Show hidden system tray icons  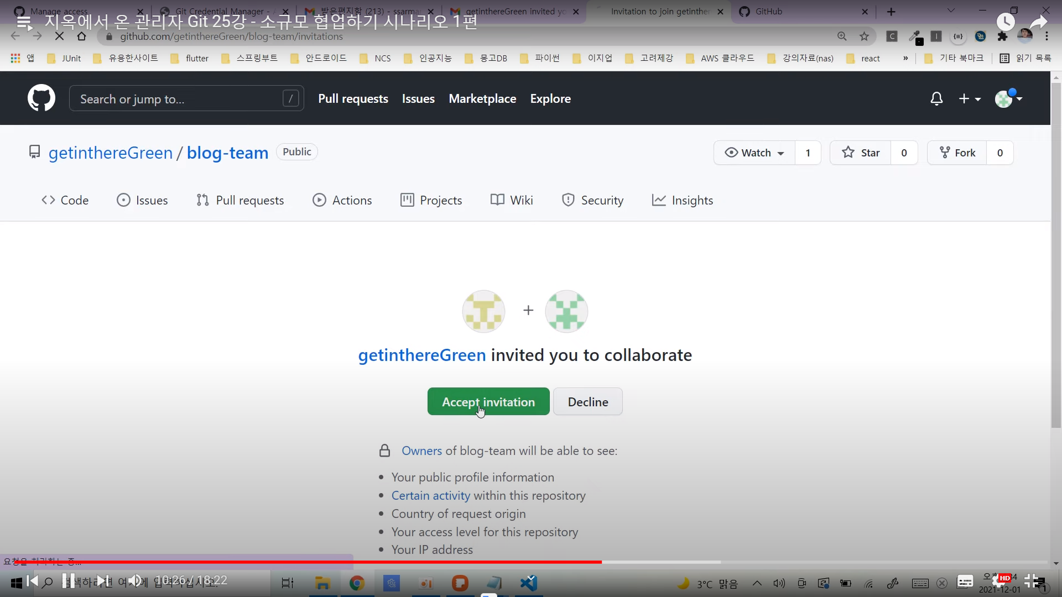(757, 583)
